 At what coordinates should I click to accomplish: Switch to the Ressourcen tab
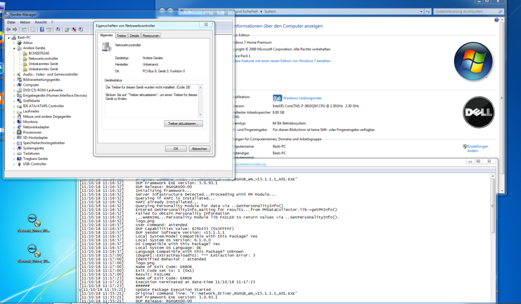(151, 35)
